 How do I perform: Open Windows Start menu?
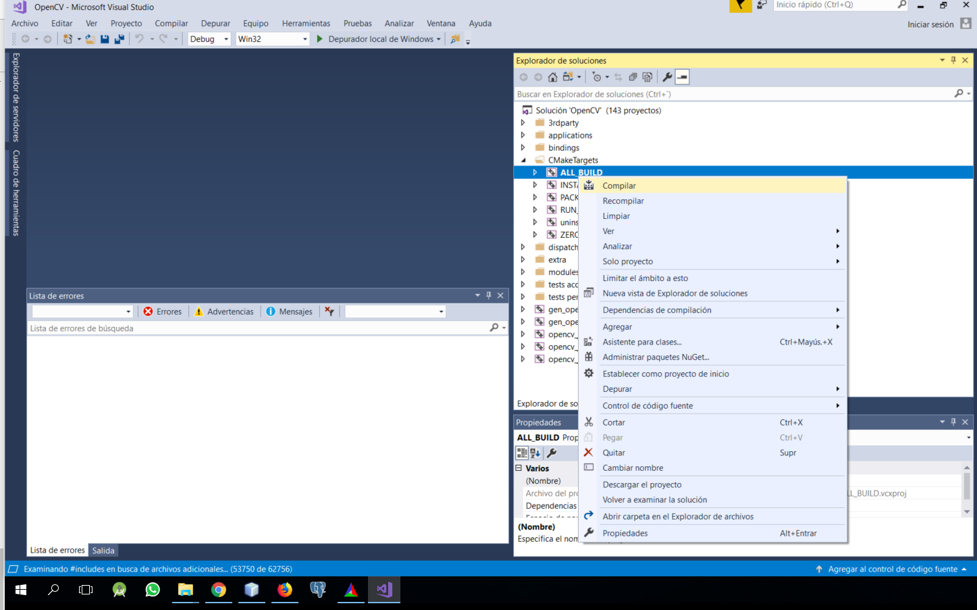pos(21,590)
